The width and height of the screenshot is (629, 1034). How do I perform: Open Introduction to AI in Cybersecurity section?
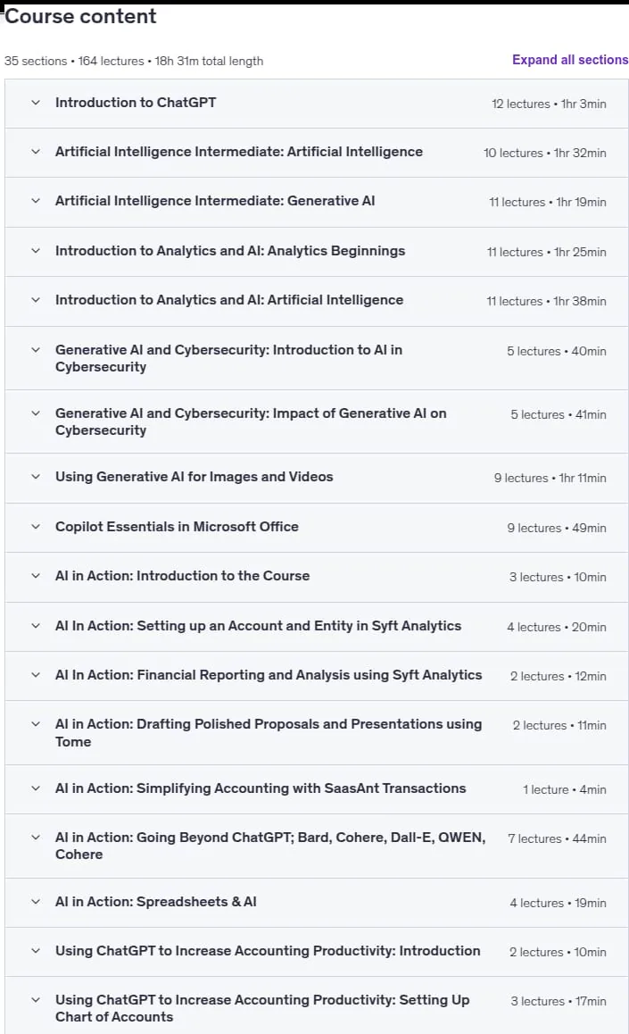[x=228, y=358]
